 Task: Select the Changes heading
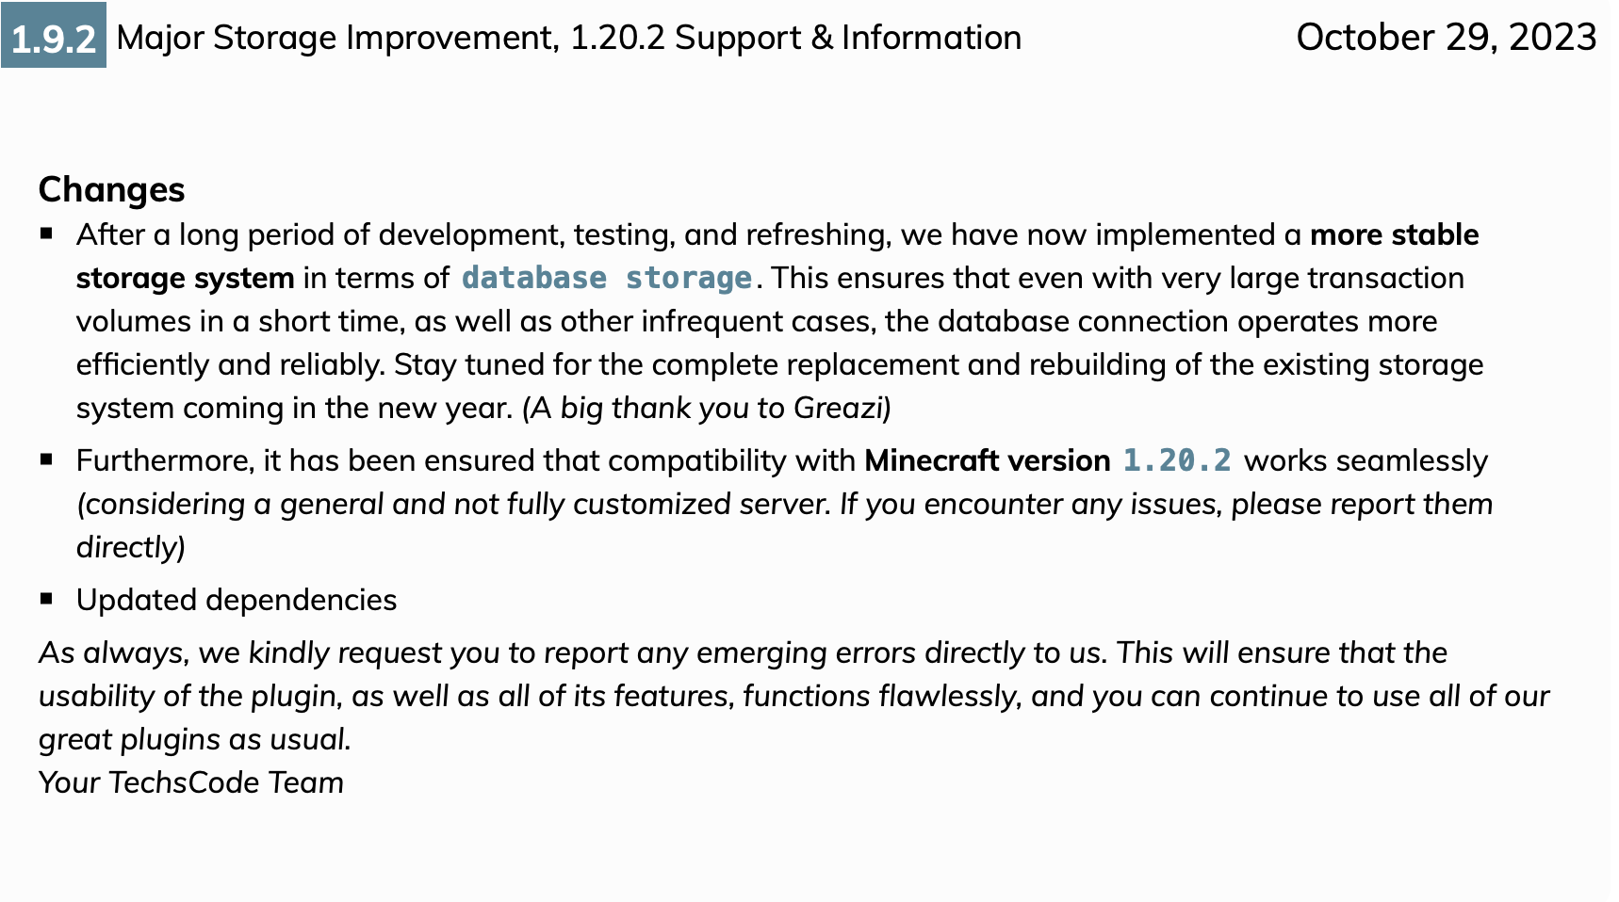(x=111, y=189)
